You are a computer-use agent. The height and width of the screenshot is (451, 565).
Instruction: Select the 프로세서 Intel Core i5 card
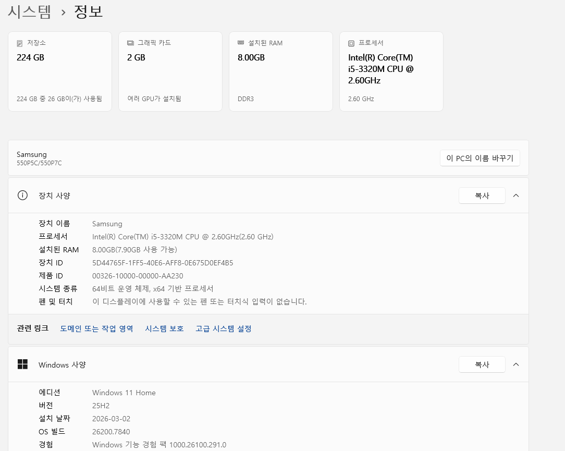point(391,71)
